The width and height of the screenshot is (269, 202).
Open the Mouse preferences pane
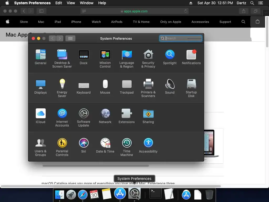(105, 87)
